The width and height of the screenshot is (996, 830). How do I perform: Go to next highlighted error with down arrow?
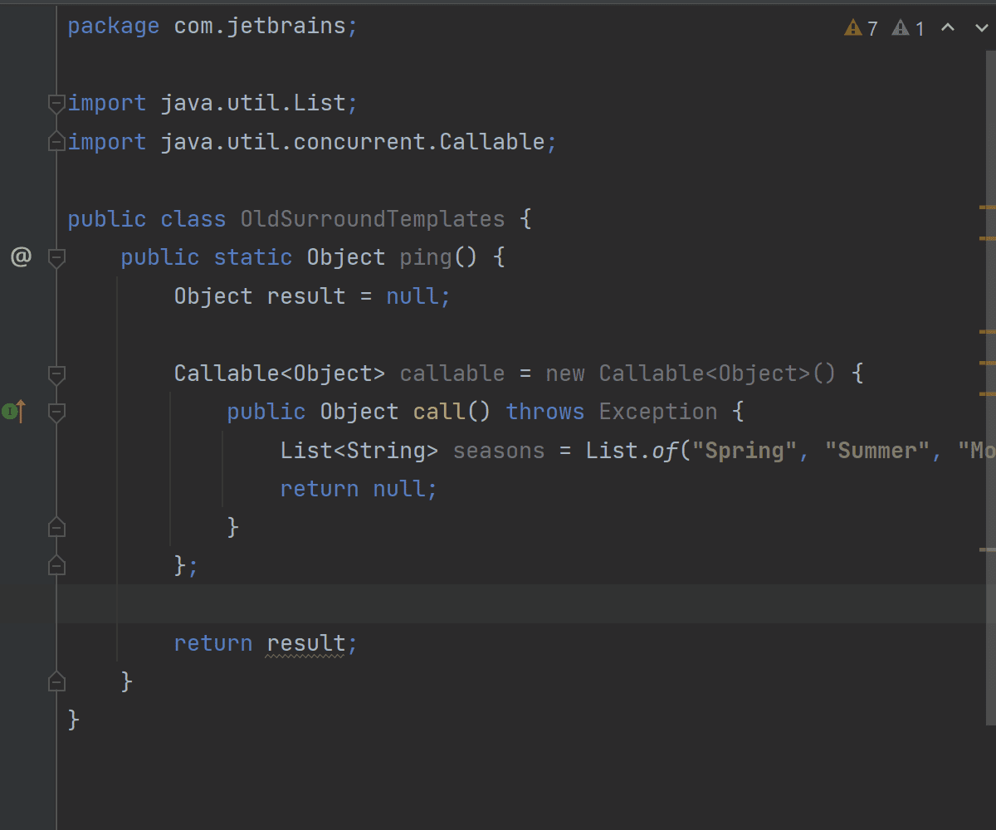coord(981,28)
